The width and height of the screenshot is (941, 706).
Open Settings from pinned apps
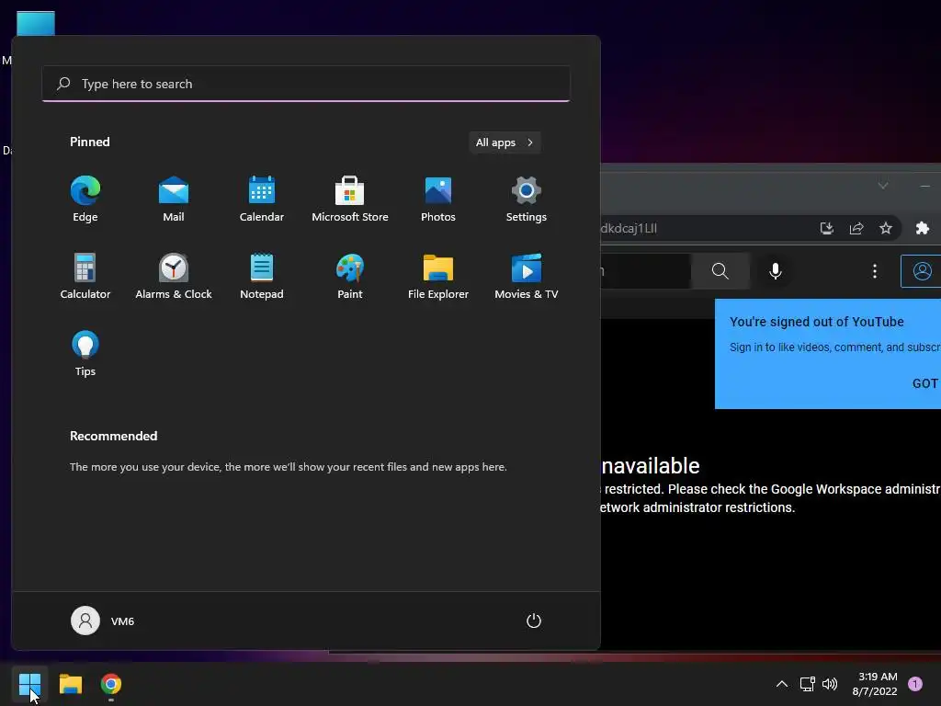(527, 199)
